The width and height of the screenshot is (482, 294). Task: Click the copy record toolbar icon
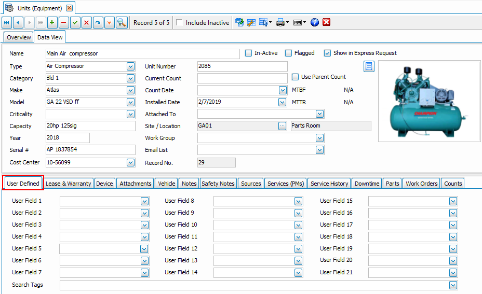(x=239, y=22)
